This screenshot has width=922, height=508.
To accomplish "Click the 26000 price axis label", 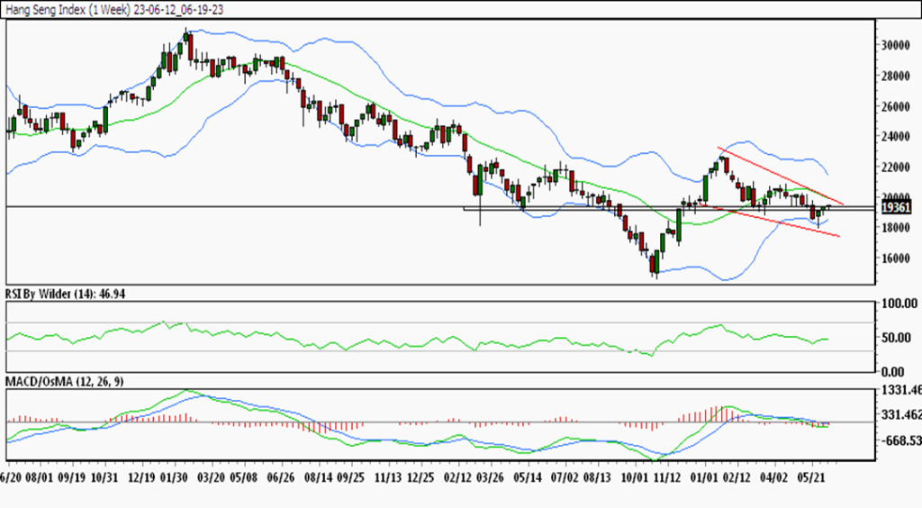I will [x=896, y=106].
